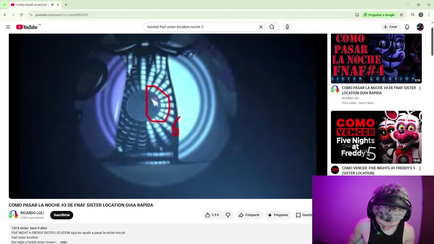
Task: Go to YouTube home via logo
Action: (x=27, y=27)
